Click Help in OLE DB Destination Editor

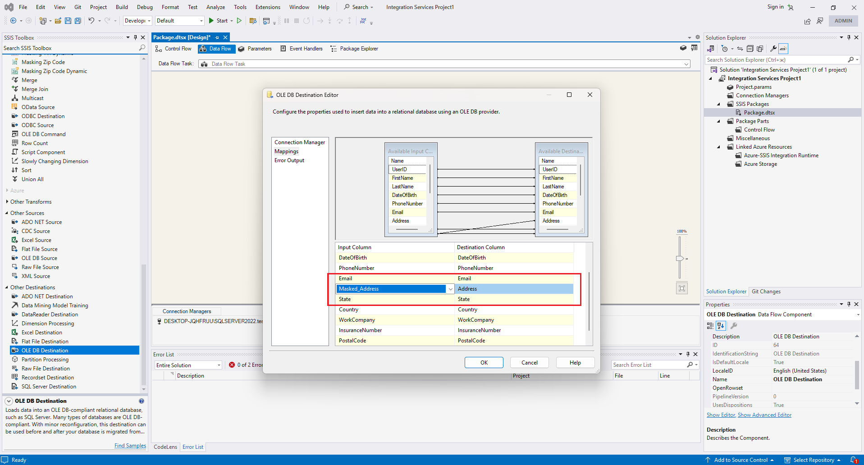tap(575, 363)
